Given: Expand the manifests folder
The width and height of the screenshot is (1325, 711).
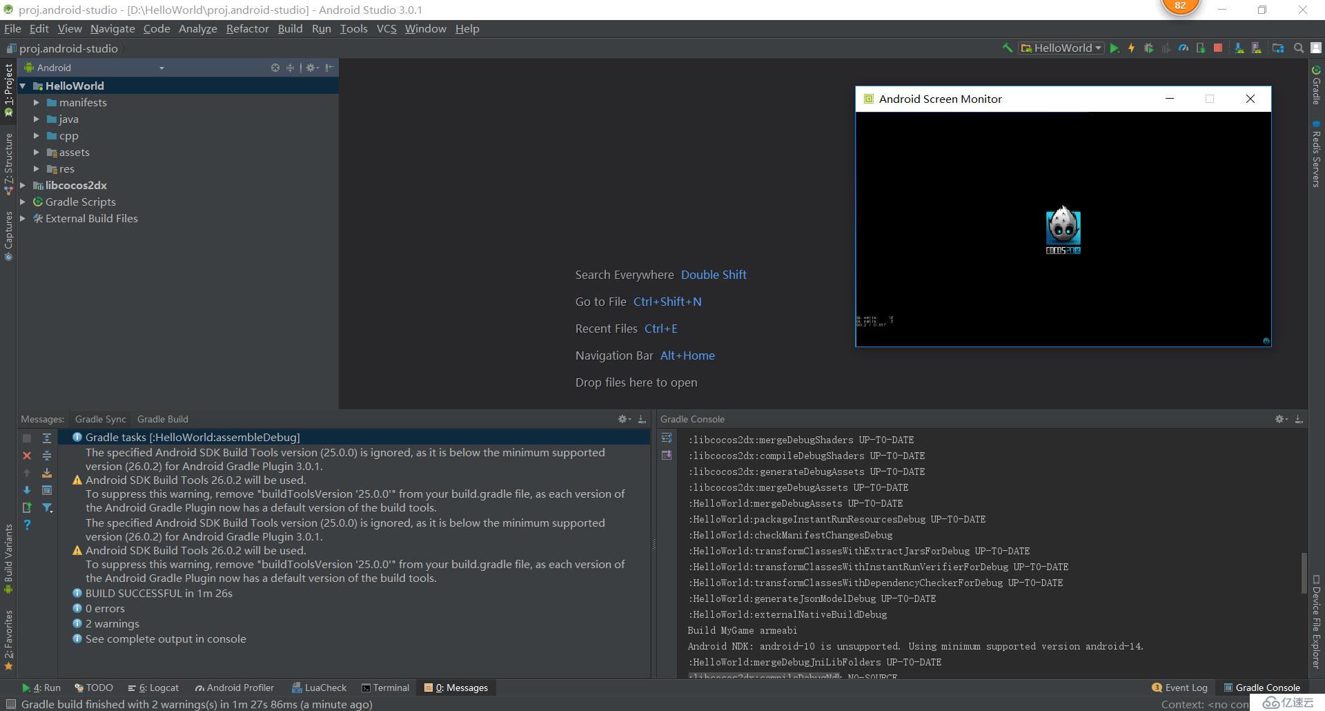Looking at the screenshot, I should (37, 102).
